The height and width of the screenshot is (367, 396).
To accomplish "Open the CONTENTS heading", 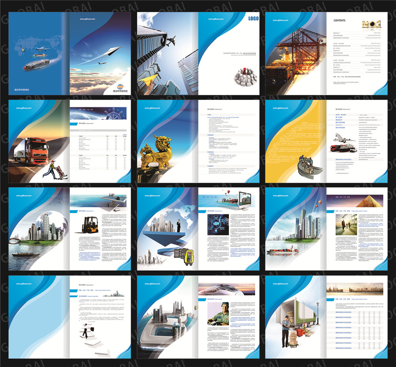I will [x=339, y=20].
